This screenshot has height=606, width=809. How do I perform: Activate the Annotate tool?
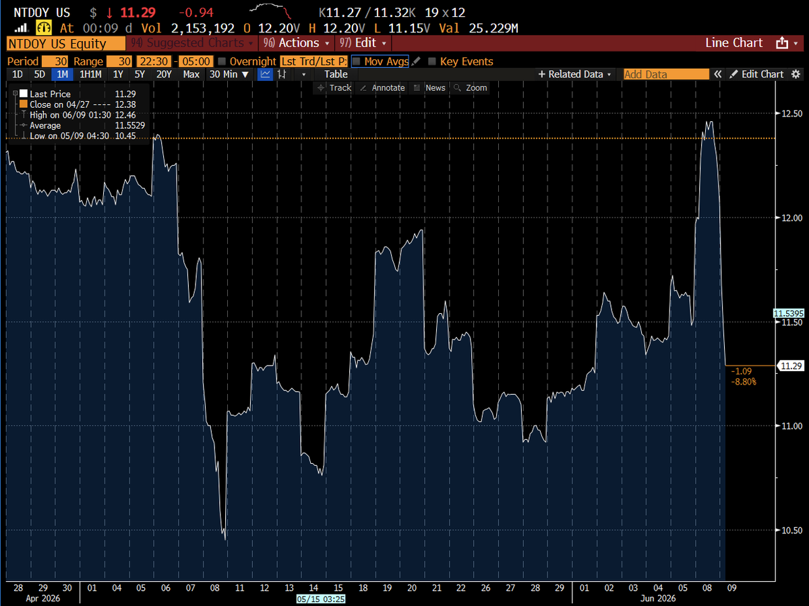pos(382,88)
